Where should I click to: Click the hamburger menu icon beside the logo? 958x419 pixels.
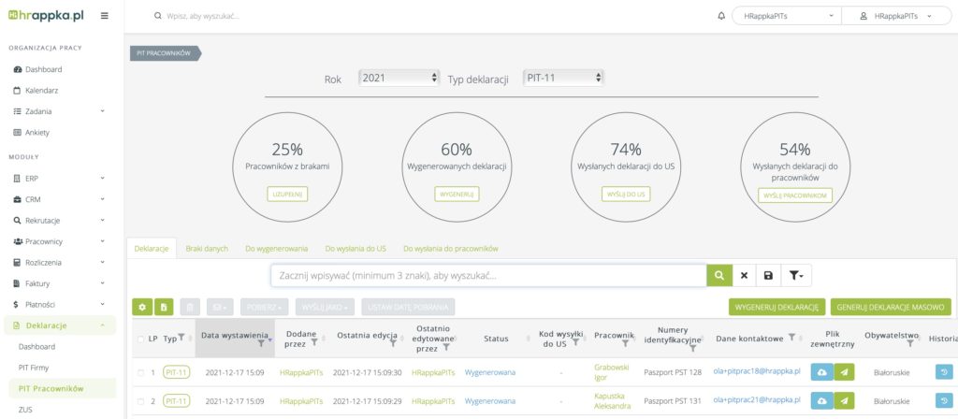tap(104, 16)
